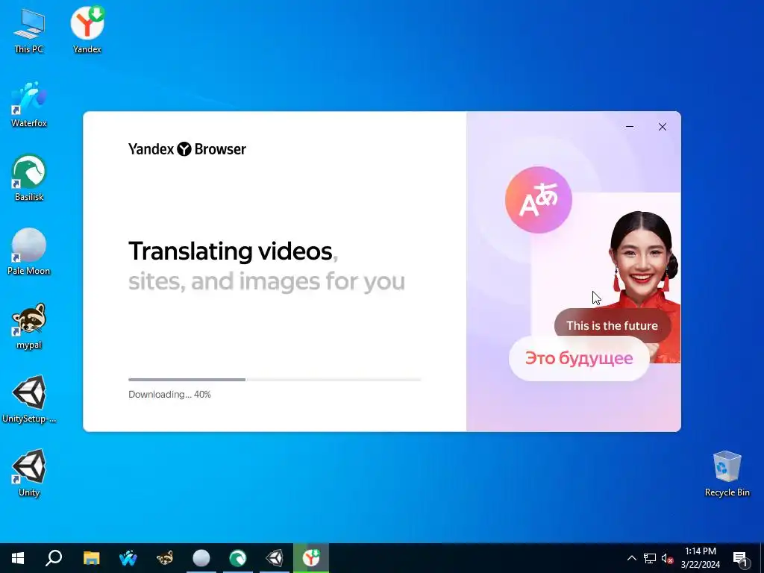764x573 pixels.
Task: Open network status tray icon
Action: (x=650, y=558)
